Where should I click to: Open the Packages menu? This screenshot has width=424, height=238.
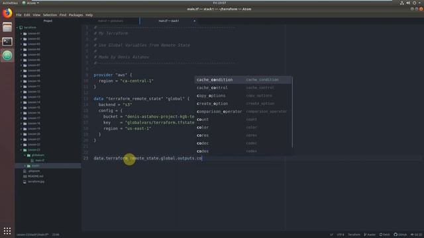pyautogui.click(x=76, y=15)
